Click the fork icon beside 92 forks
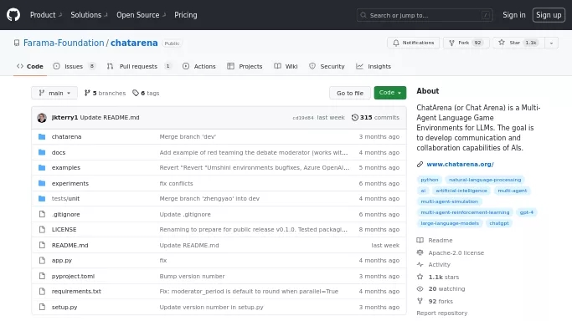This screenshot has width=572, height=321. coord(420,301)
